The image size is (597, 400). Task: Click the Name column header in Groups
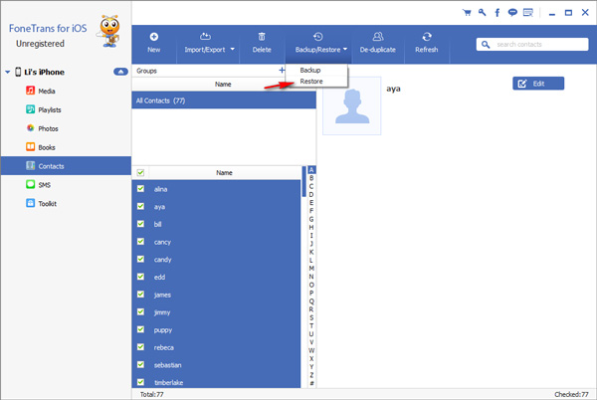(223, 85)
